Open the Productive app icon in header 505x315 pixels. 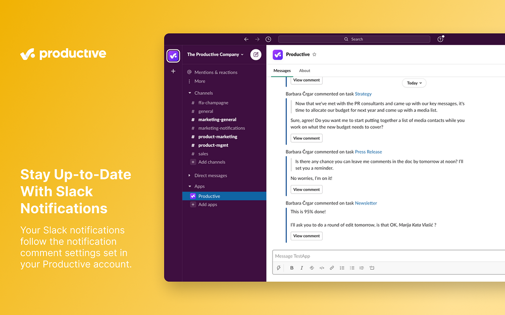(278, 54)
